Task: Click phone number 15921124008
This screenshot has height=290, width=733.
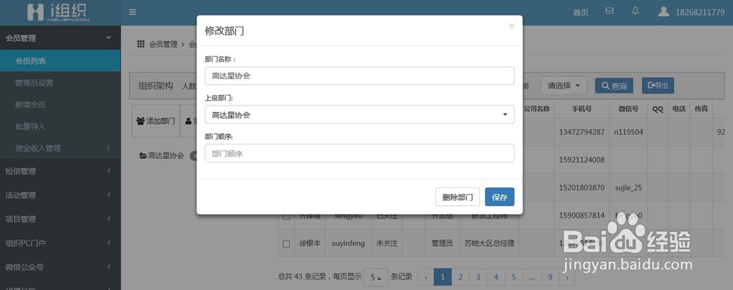Action: [x=582, y=160]
